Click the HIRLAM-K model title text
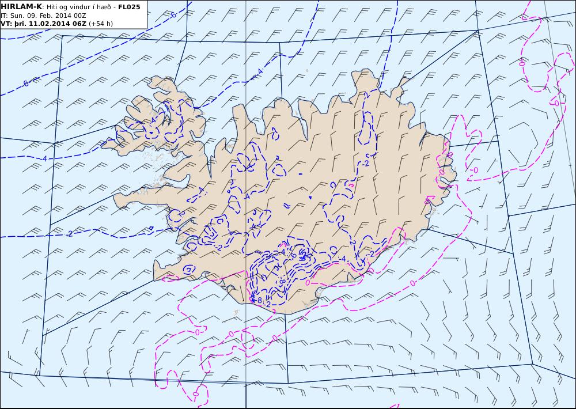Viewport: 576px width, 409px height. tap(21, 6)
